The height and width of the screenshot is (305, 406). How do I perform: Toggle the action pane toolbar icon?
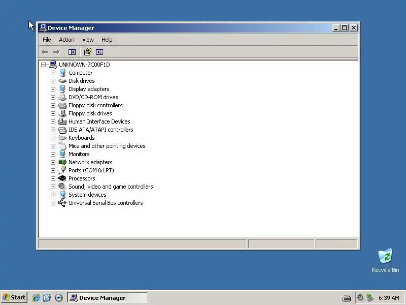(99, 52)
